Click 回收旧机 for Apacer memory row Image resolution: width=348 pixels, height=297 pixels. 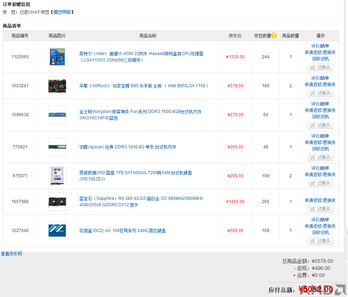coord(320,149)
